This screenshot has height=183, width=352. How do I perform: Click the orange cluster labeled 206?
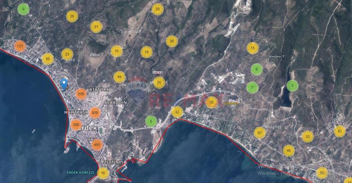81,94
